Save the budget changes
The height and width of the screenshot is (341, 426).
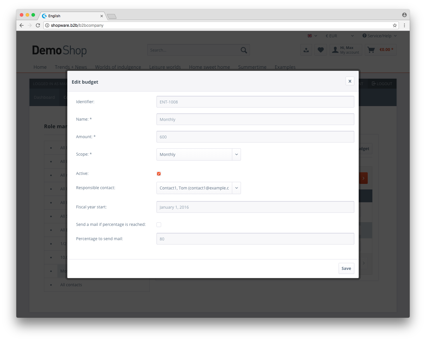pos(346,268)
